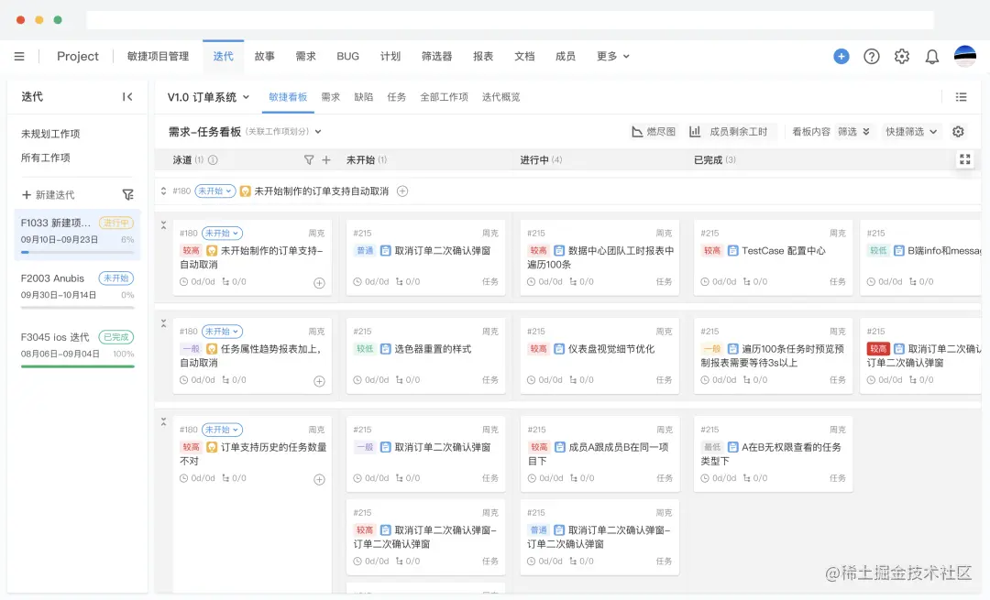Viewport: 990px width, 600px height.
Task: Open card 成员A跟成员B在同一项目下
Action: point(599,454)
